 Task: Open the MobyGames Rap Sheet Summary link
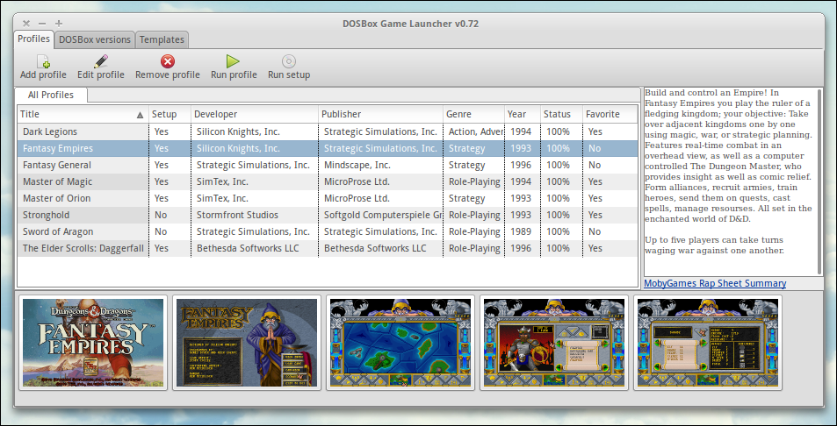pyautogui.click(x=715, y=283)
